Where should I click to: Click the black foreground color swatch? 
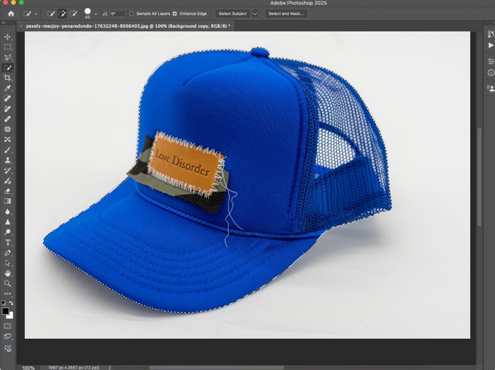click(5, 311)
